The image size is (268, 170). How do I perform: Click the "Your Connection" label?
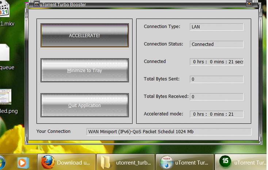[53, 131]
